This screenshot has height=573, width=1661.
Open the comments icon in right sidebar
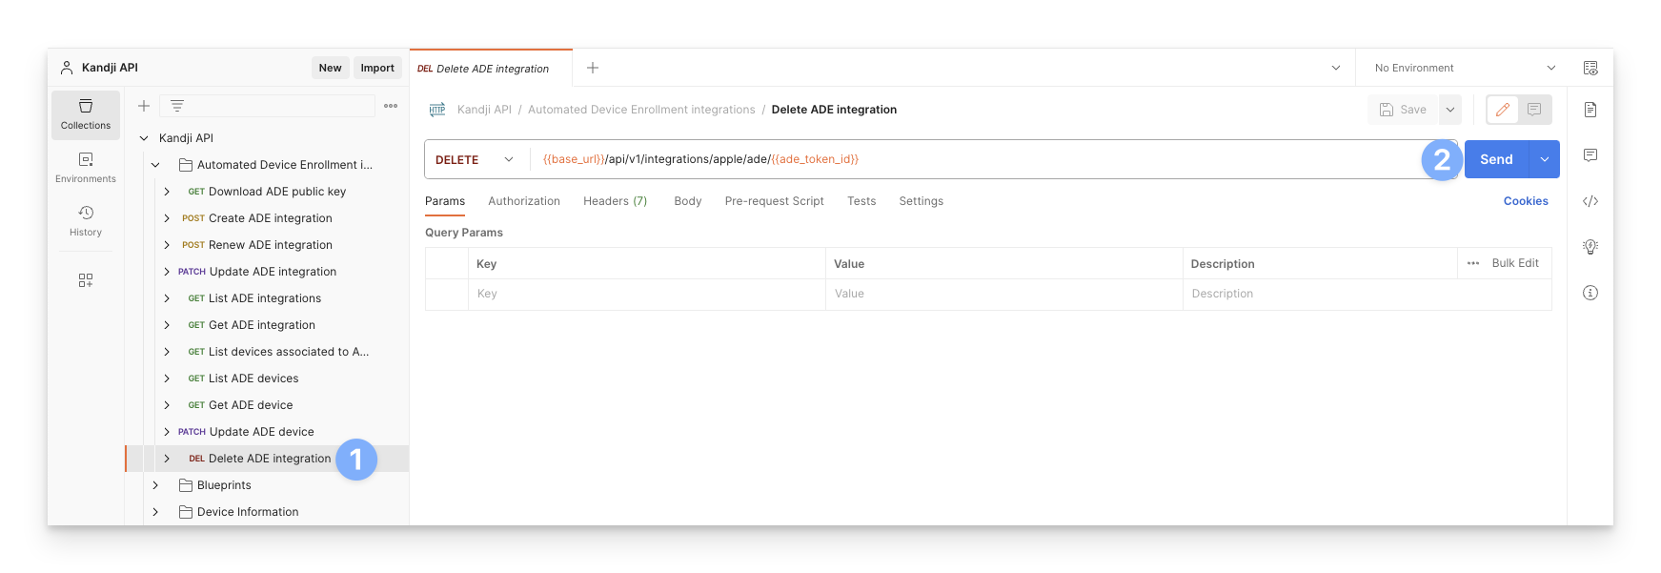click(1590, 154)
